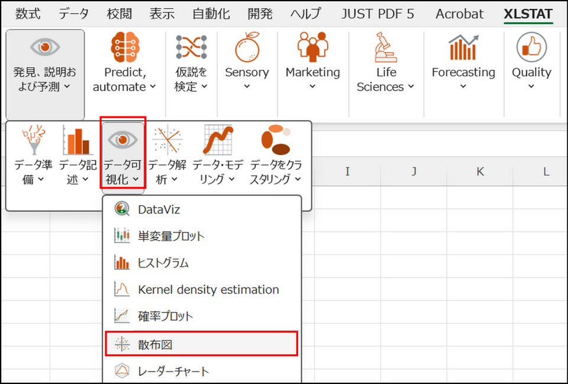Click the Life Sciences microscope icon

(x=386, y=47)
